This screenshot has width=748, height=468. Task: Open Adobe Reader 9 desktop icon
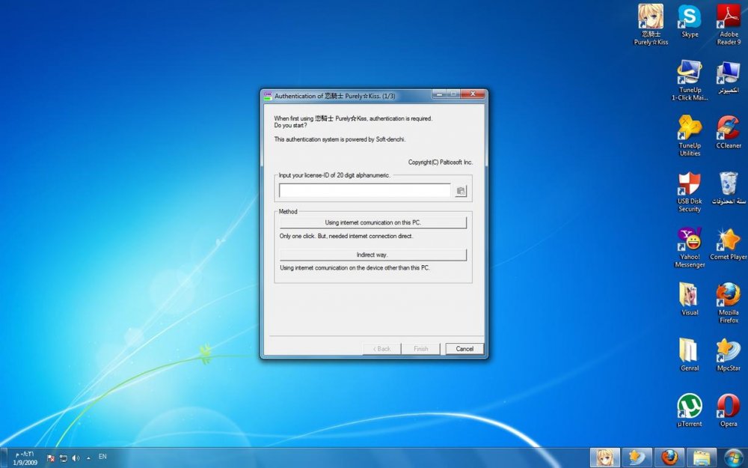coord(728,17)
